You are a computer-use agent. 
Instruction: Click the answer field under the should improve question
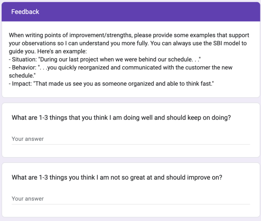(x=130, y=199)
